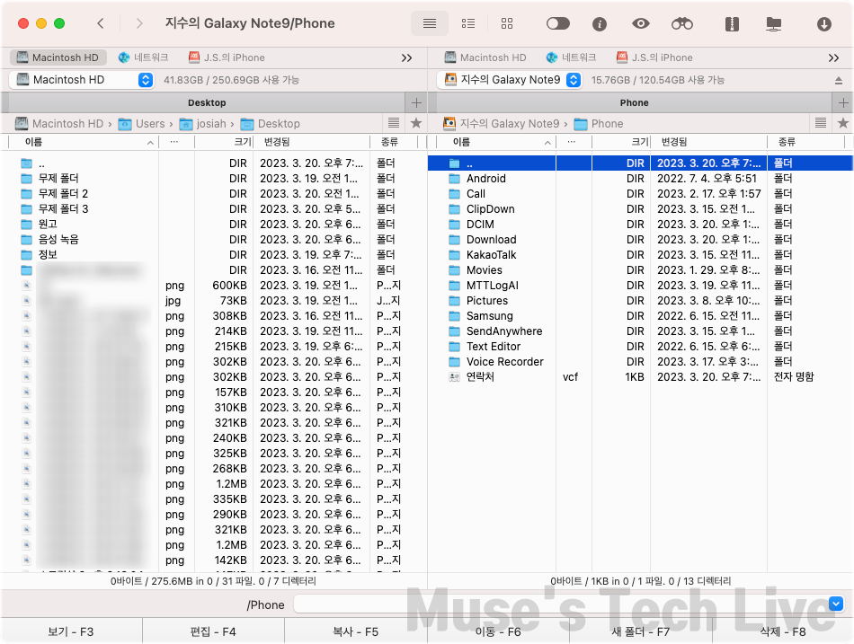Click the 새 폴더 - F7 button
Viewport: 854px width, 644px height.
coord(640,631)
